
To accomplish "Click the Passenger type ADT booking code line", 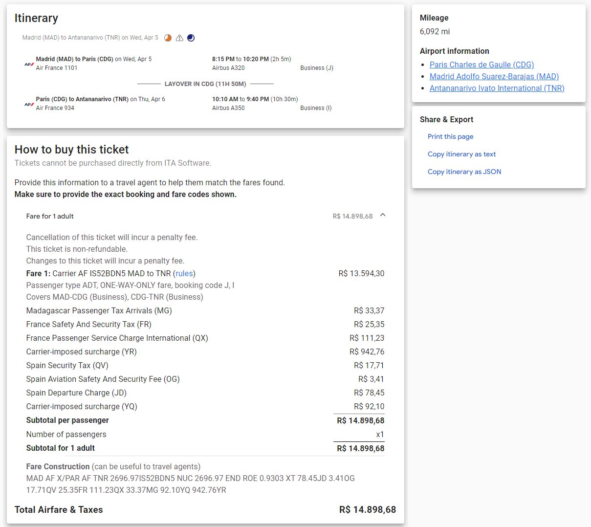I will [x=130, y=285].
